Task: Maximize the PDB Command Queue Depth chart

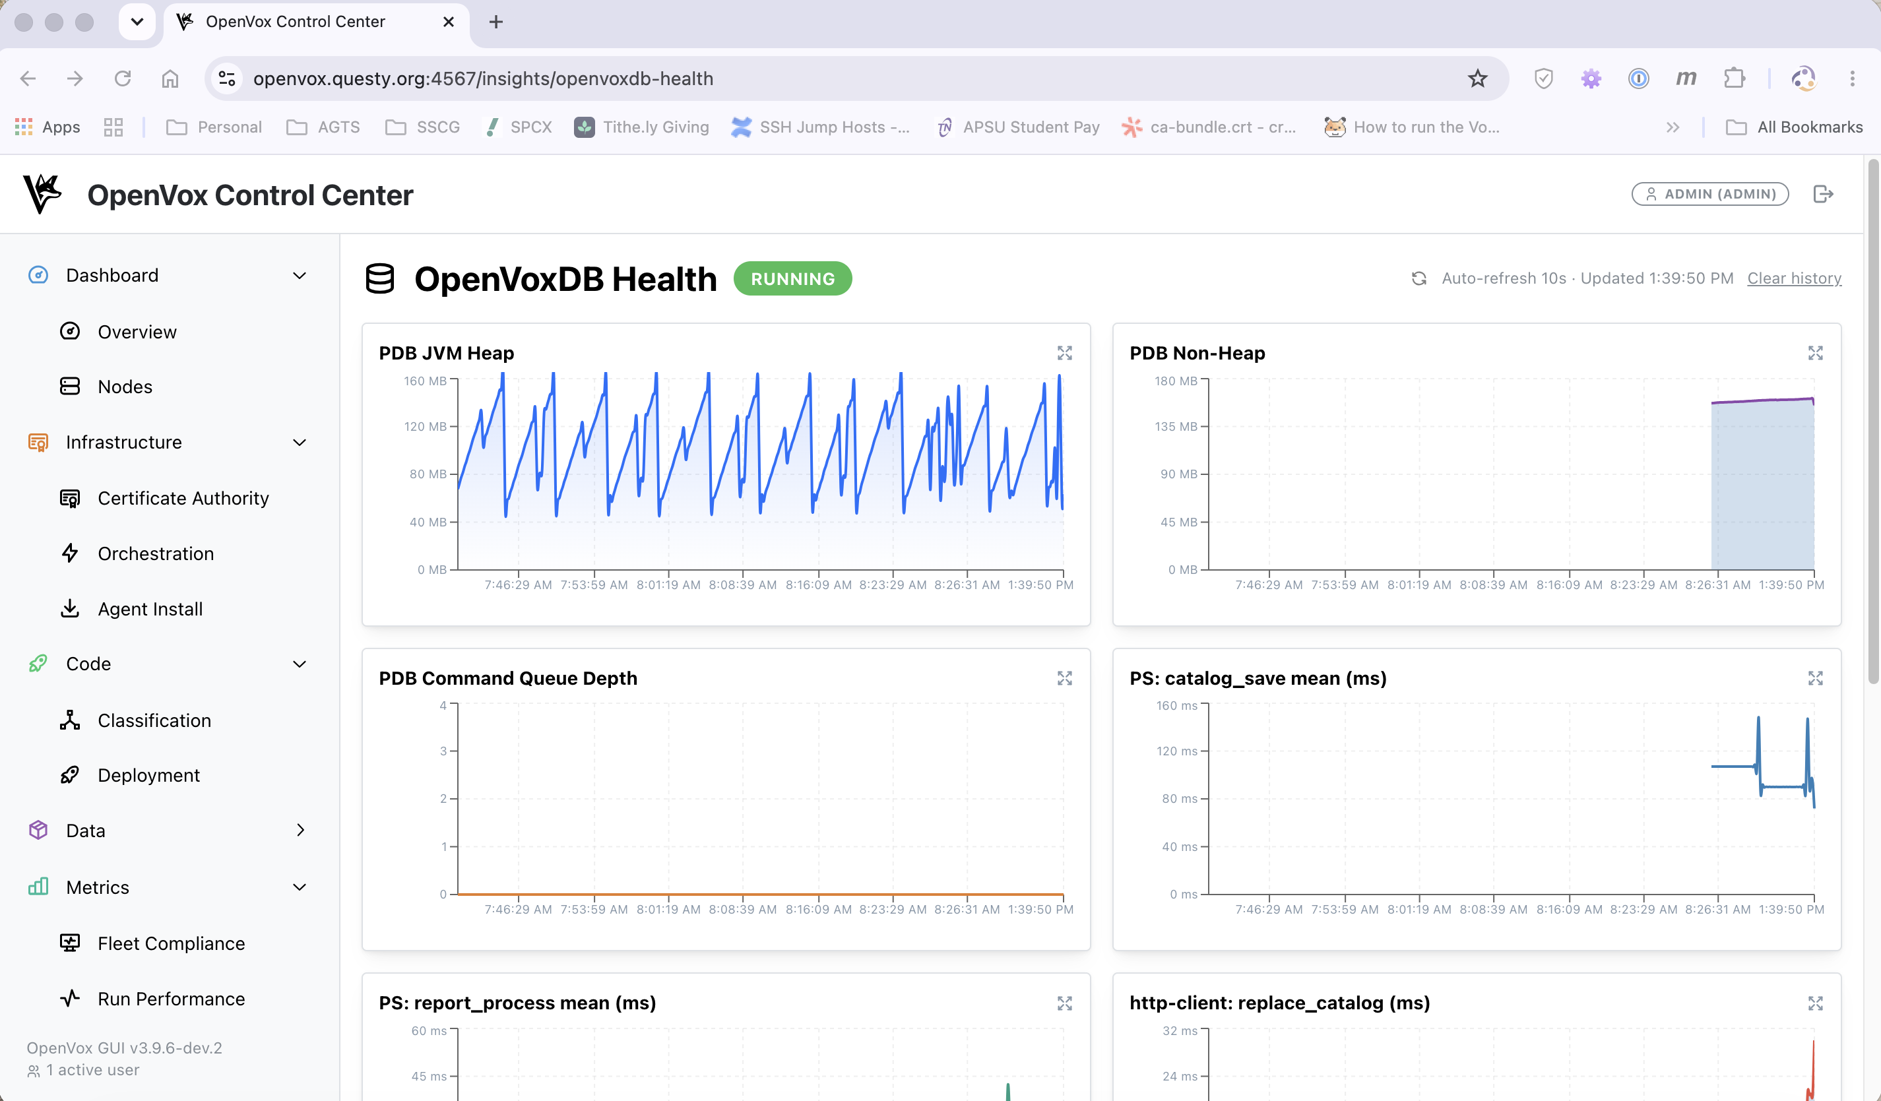Action: click(1064, 677)
